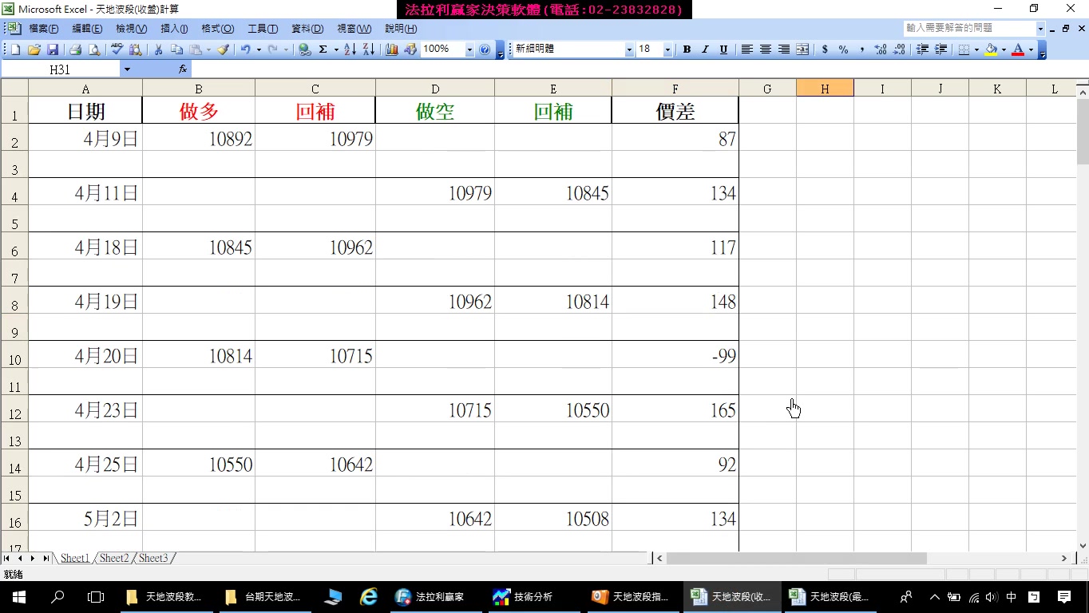Click the Print icon in toolbar

(74, 49)
